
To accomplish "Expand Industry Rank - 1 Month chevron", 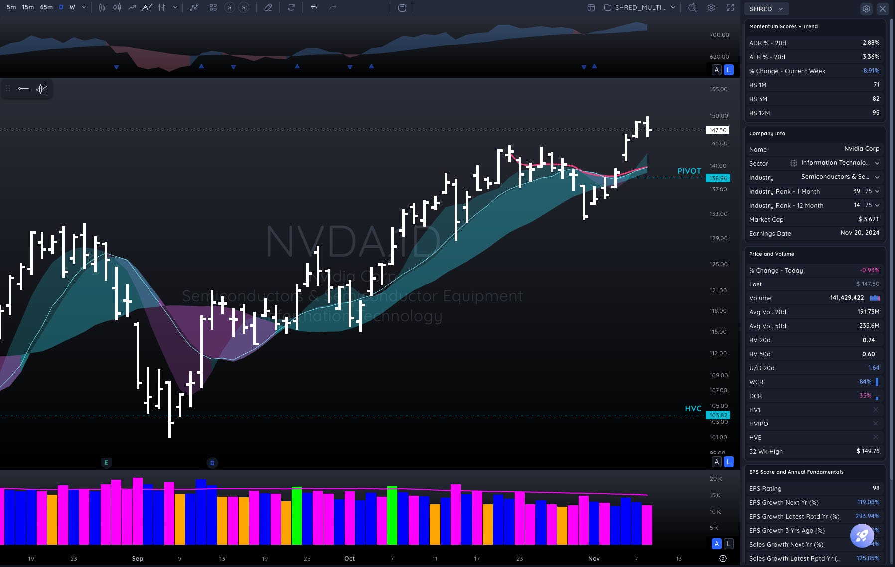I will tap(877, 191).
